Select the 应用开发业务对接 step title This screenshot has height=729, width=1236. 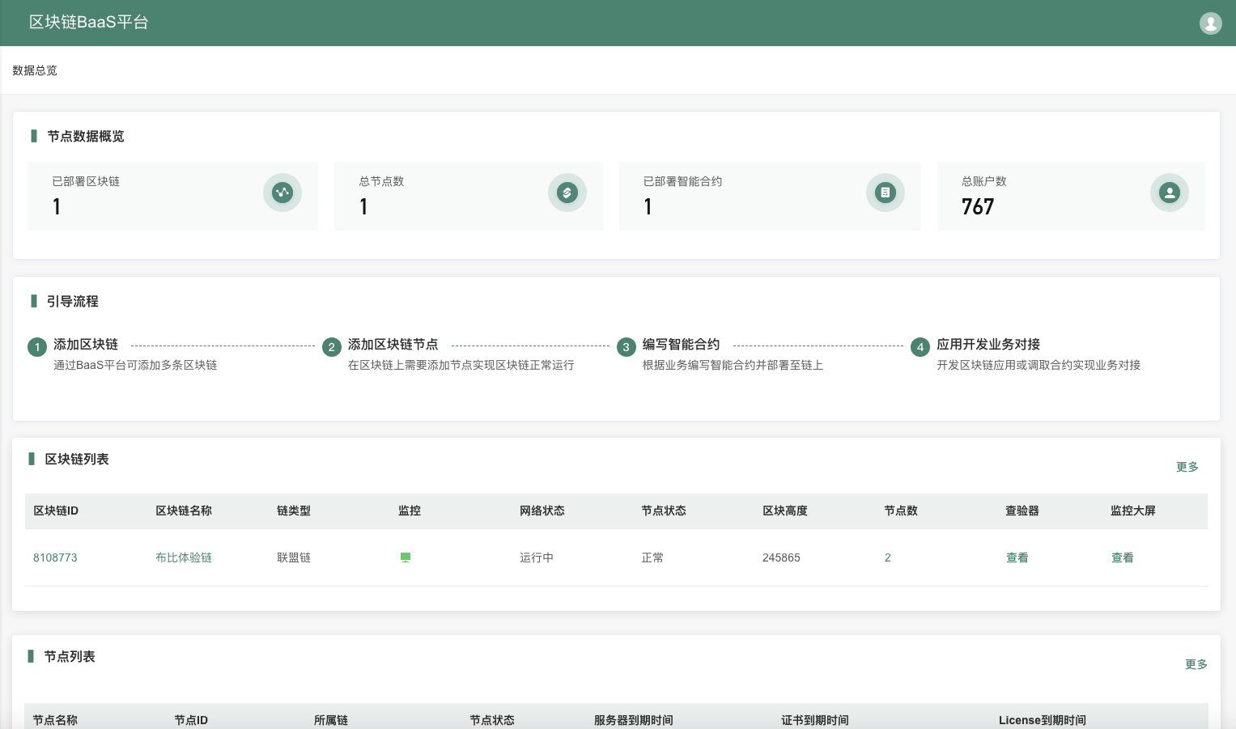point(988,345)
